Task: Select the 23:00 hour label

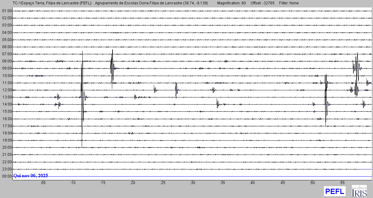Action: 7,169
